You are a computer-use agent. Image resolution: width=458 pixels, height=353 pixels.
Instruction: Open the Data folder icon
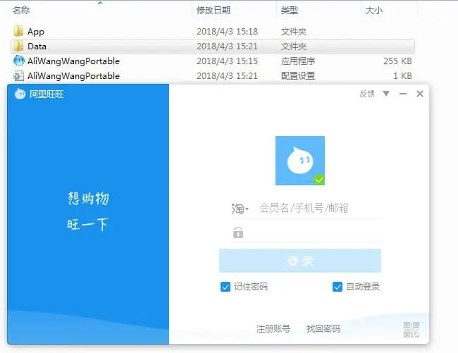[x=19, y=46]
